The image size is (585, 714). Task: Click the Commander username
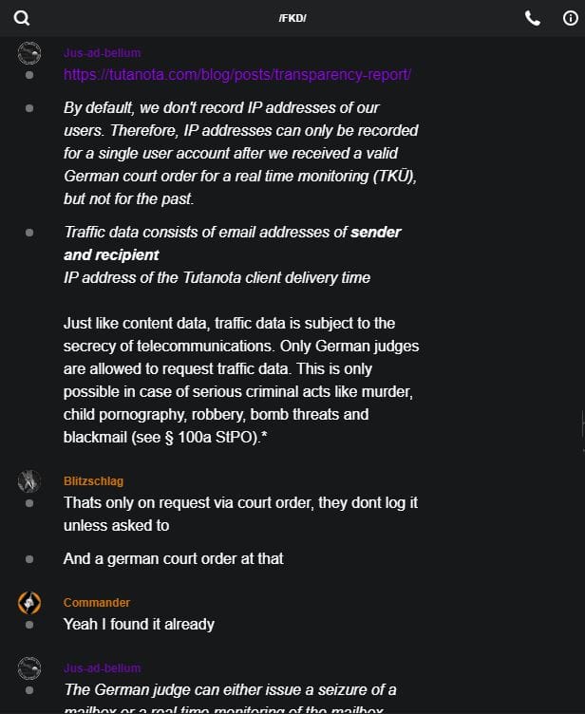tap(97, 603)
